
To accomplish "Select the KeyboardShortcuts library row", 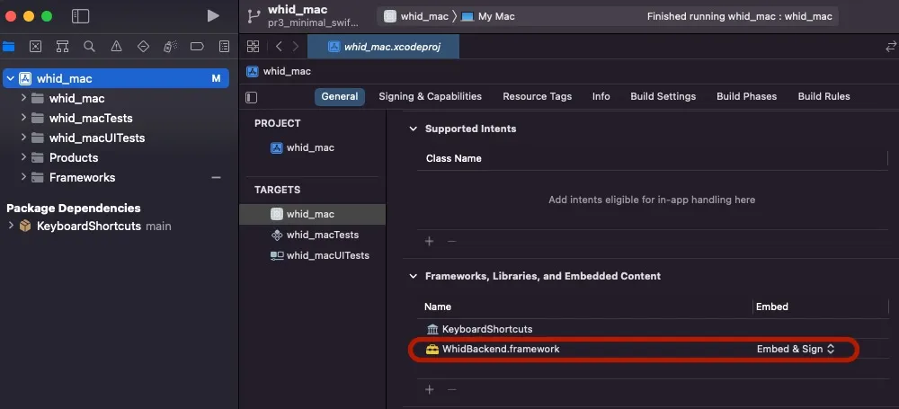I will tap(653, 329).
